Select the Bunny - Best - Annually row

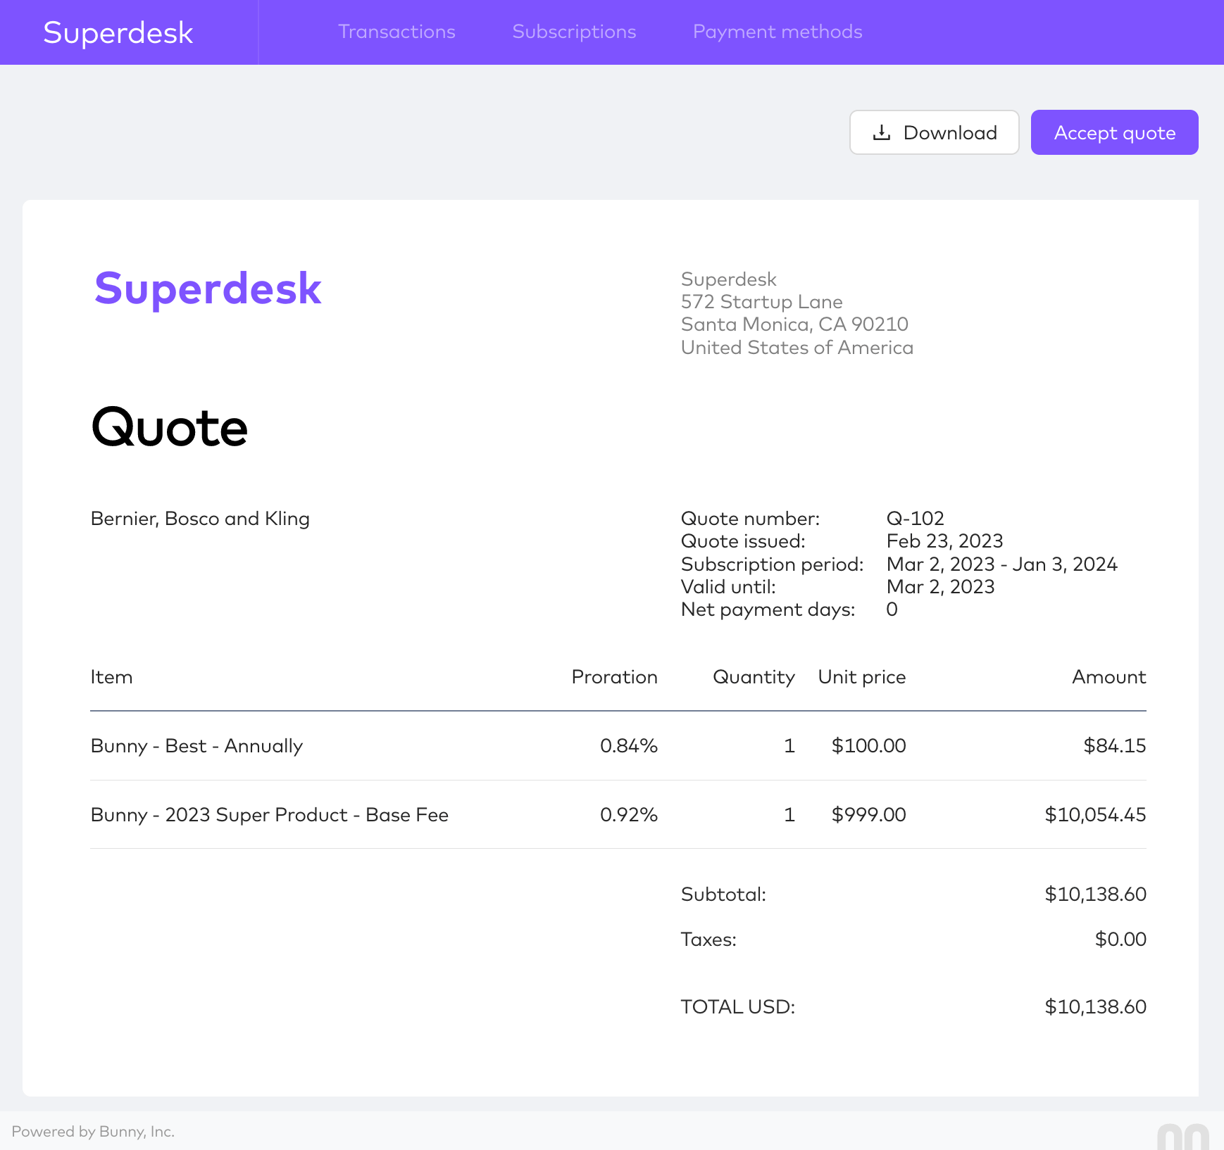(x=196, y=745)
